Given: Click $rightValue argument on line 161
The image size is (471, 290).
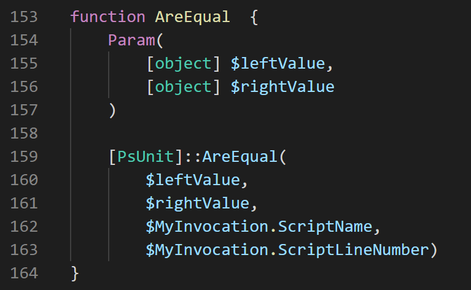Looking at the screenshot, I should (197, 204).
